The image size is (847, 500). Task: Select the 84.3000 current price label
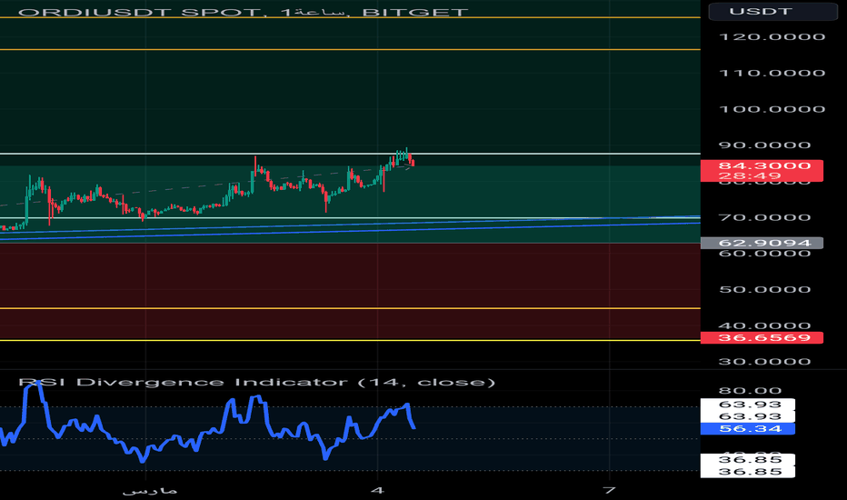762,171
